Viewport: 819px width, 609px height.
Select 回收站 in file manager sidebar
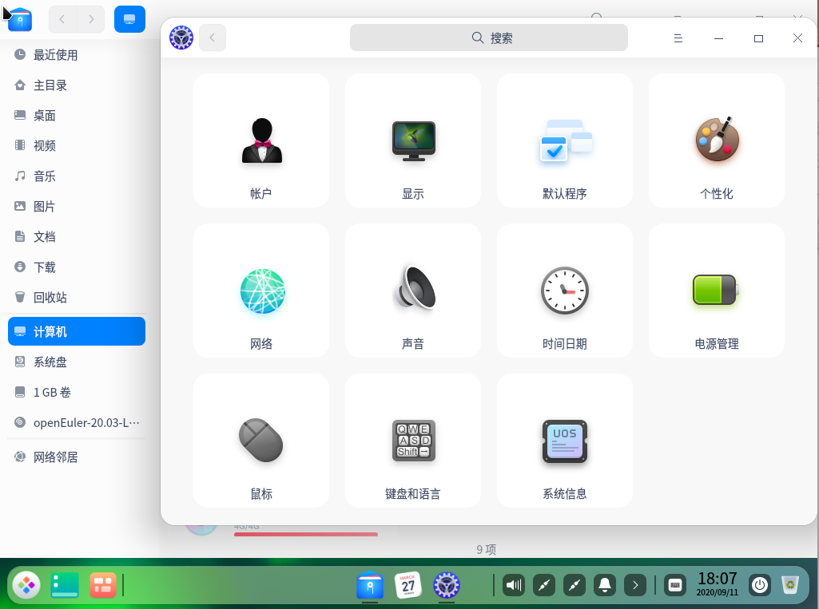tap(50, 298)
